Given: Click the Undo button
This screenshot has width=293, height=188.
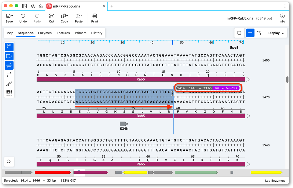Looking at the screenshot, I should pos(23,18).
